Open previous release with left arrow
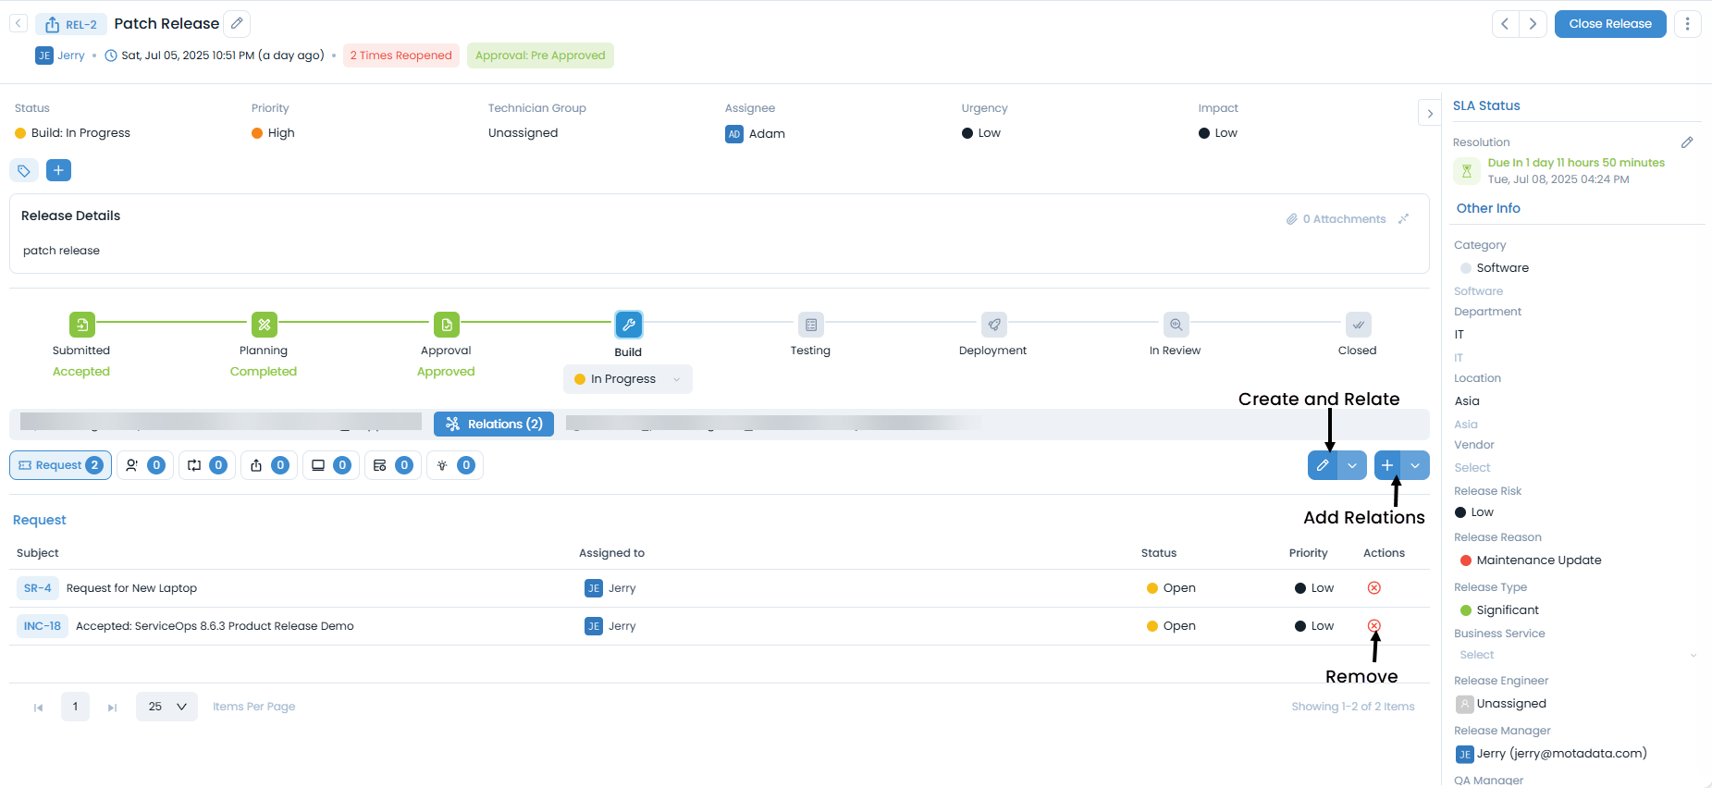1712x788 pixels. pos(1506,24)
